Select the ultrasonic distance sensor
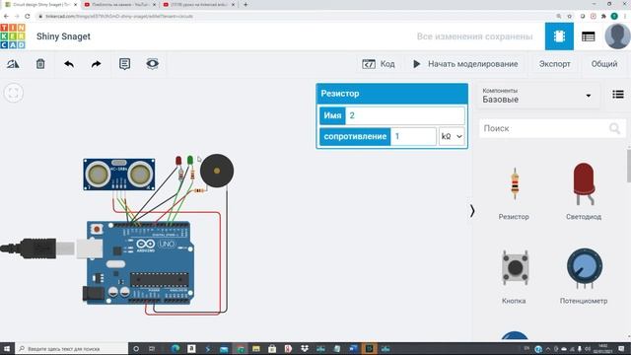The image size is (631, 355). pyautogui.click(x=118, y=175)
